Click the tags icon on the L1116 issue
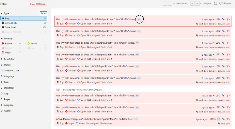This screenshot has height=129, width=235. point(219,123)
